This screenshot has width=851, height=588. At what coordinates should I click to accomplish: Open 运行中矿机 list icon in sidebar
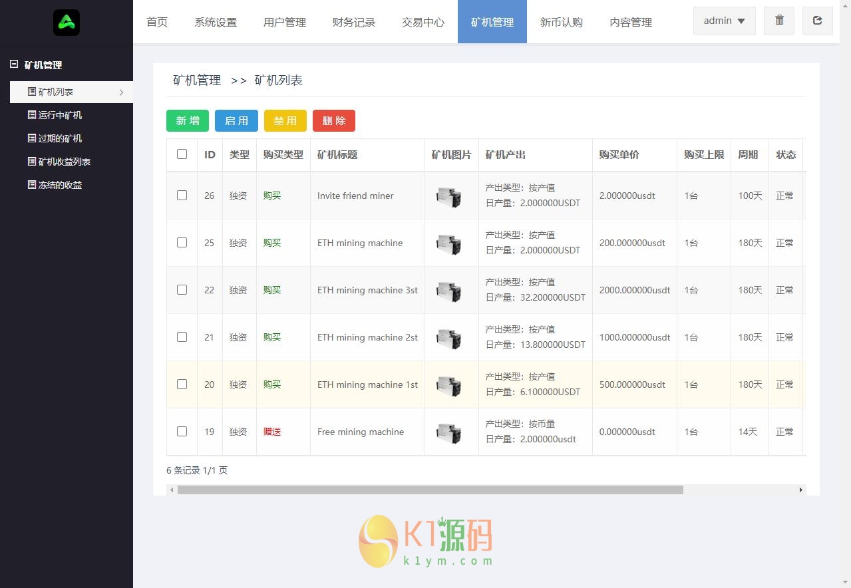tap(32, 115)
